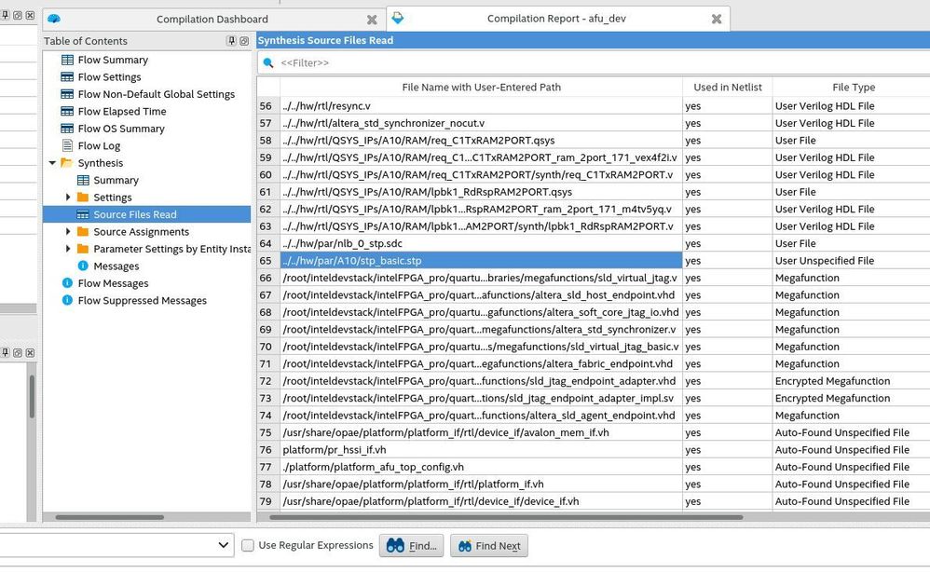Click Encrypted Megafunction cell in row 72

pos(851,381)
